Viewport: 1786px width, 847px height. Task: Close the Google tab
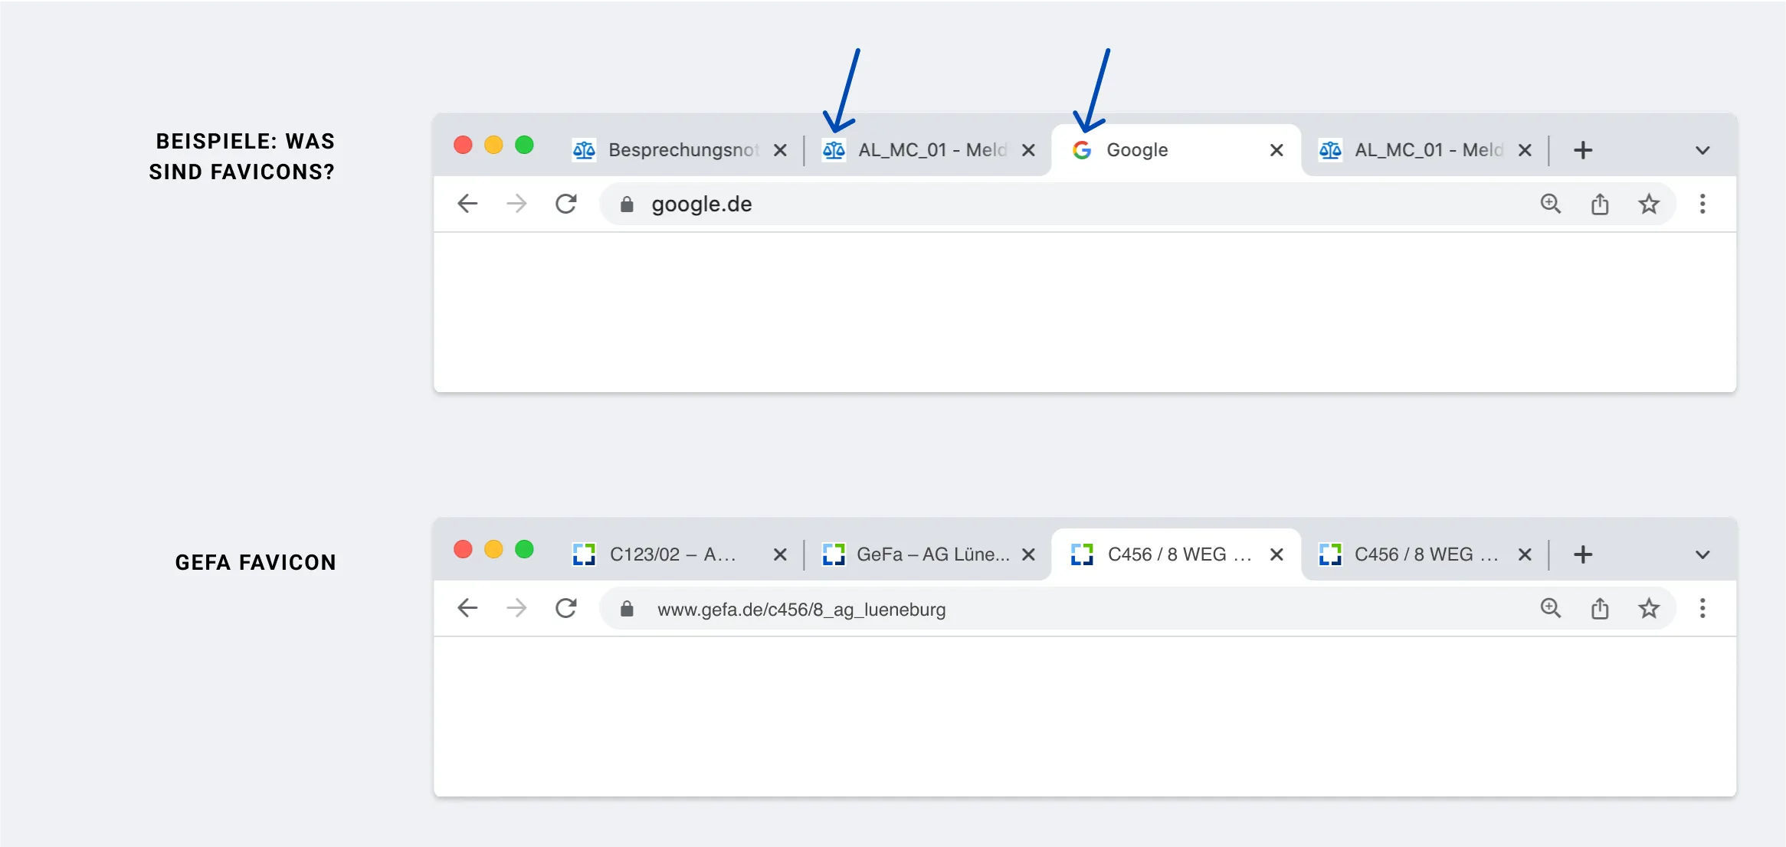coord(1276,150)
